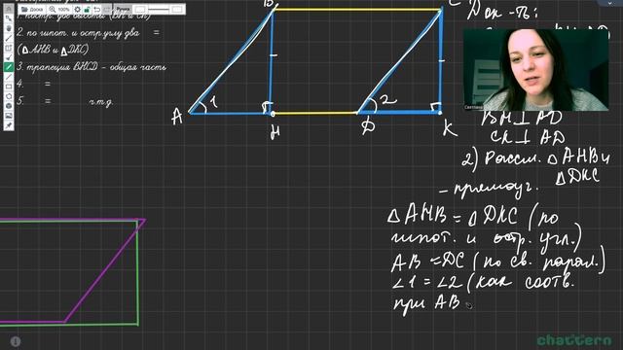Click the home icon atop the sidebar
Image resolution: width=623 pixels, height=350 pixels.
click(9, 9)
